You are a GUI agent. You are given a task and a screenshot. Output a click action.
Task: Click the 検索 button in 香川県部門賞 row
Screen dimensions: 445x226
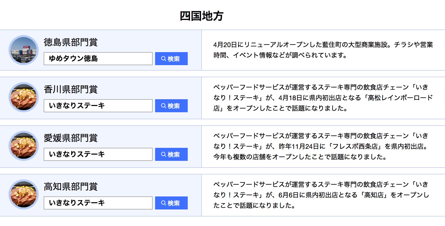pos(171,106)
